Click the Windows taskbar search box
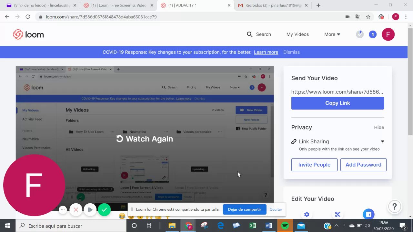This screenshot has height=232, width=413. (x=71, y=226)
